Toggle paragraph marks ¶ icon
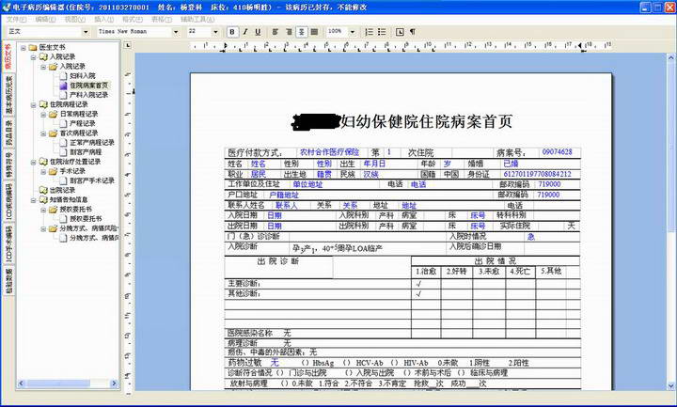 413,32
